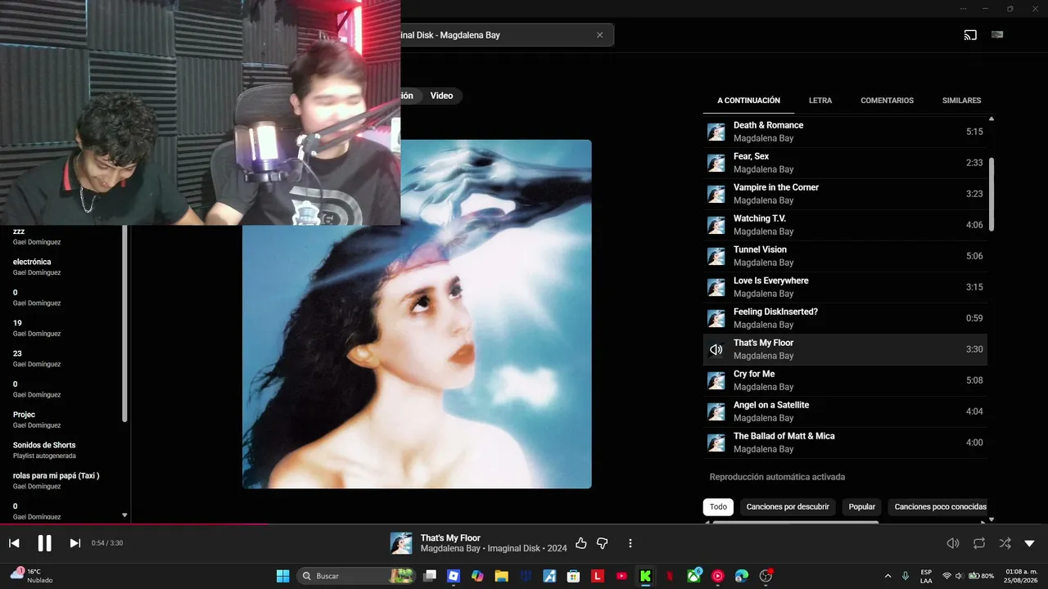Open Microsoft Edge from the taskbar

point(742,576)
